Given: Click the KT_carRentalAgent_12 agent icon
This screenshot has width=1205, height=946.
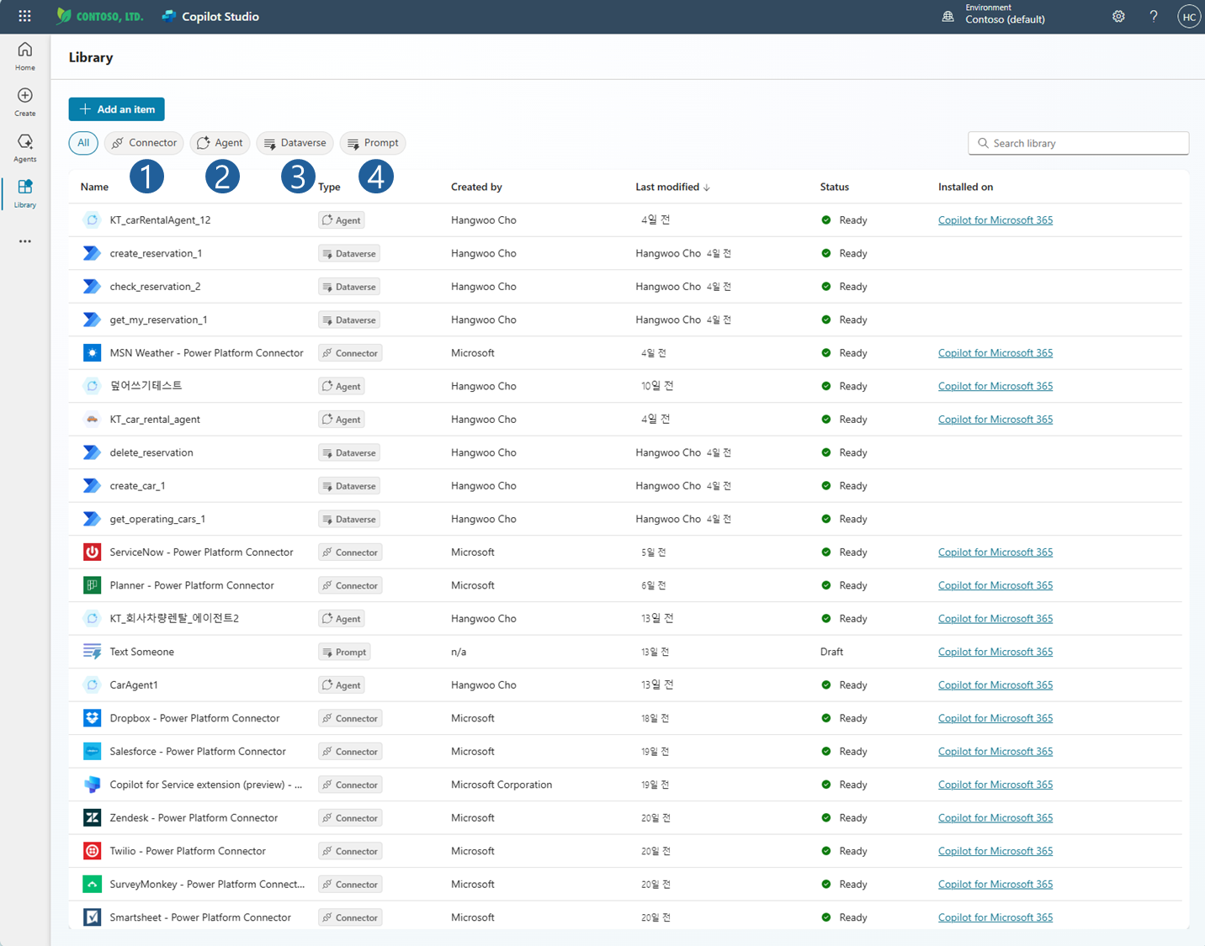Looking at the screenshot, I should pos(92,220).
